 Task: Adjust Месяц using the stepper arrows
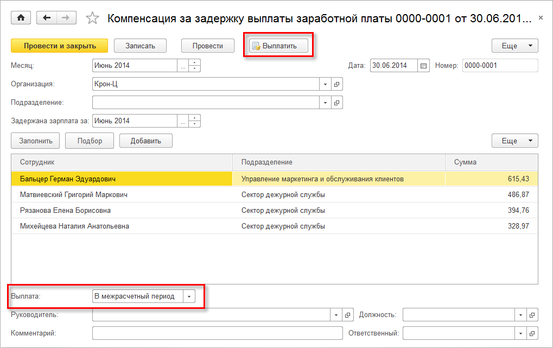(195, 66)
